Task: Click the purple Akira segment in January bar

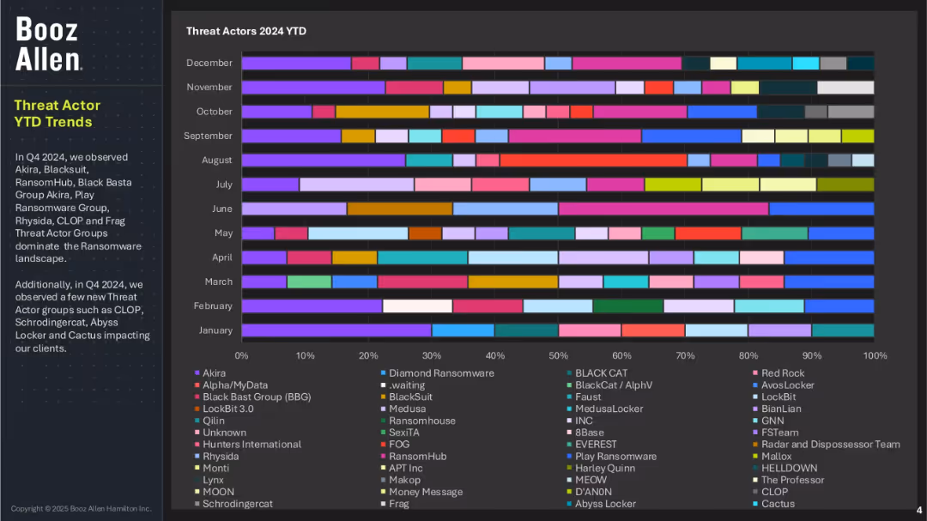Action: point(336,330)
